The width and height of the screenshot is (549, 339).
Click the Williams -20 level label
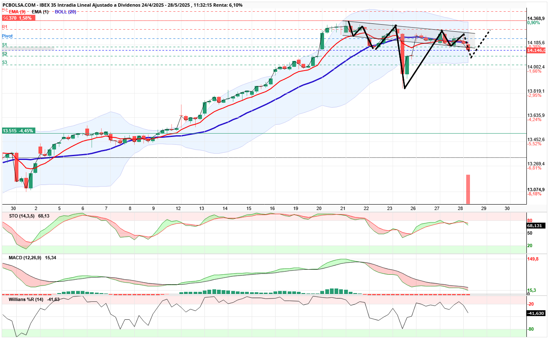[530, 304]
